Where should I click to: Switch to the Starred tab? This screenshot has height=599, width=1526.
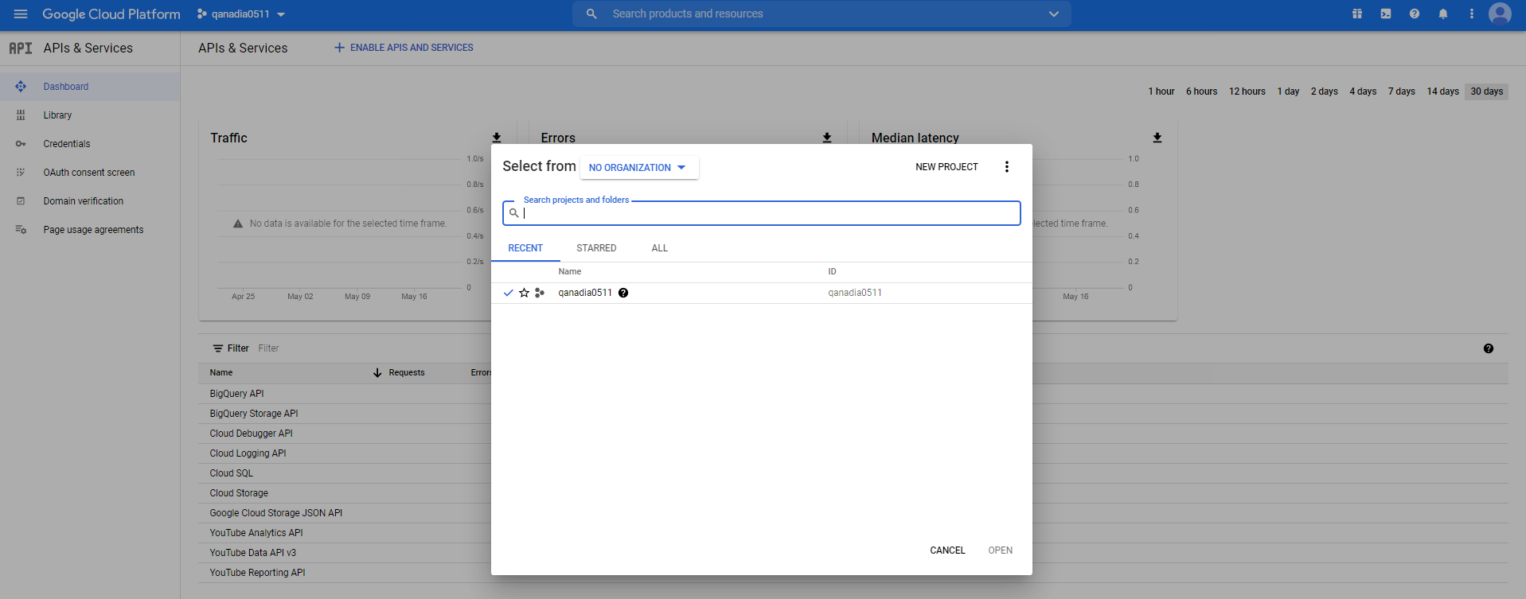(596, 248)
